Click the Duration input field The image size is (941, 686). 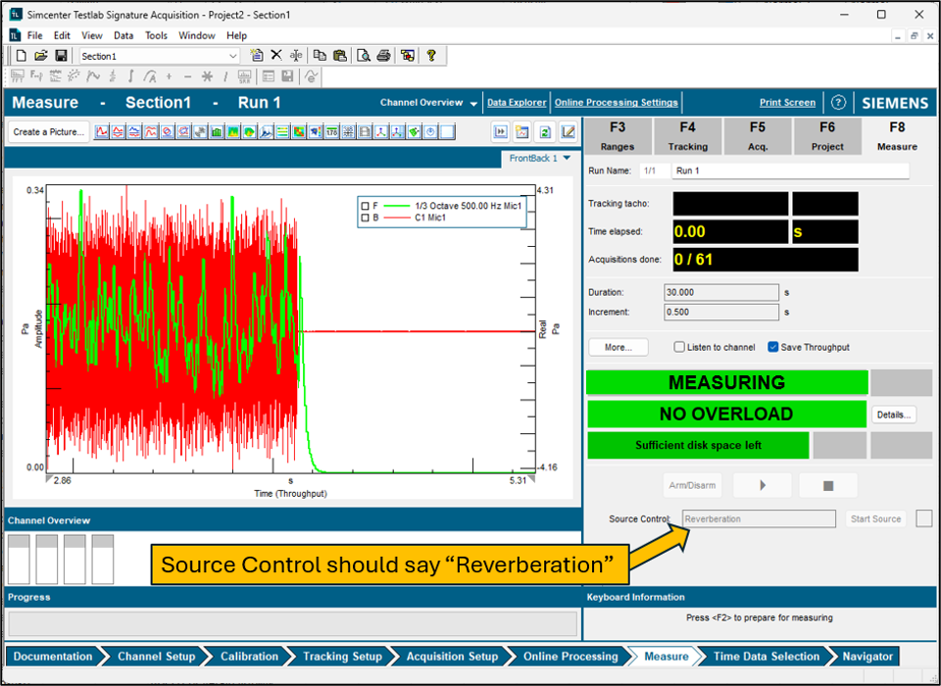(720, 292)
